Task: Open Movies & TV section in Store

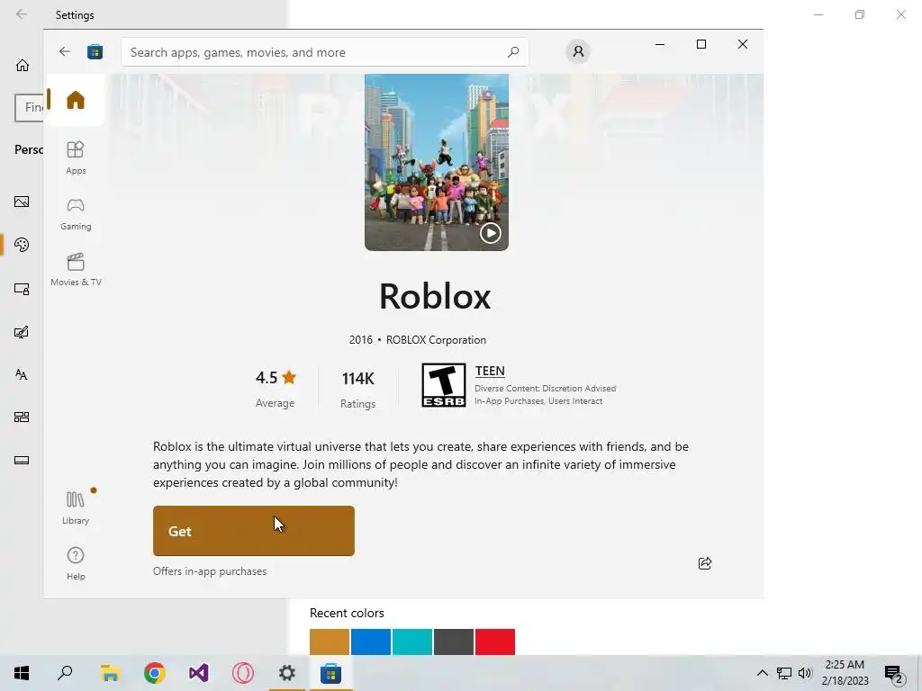Action: pyautogui.click(x=76, y=270)
